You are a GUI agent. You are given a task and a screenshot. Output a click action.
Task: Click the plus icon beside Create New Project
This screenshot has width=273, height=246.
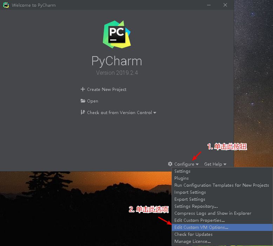(83, 89)
